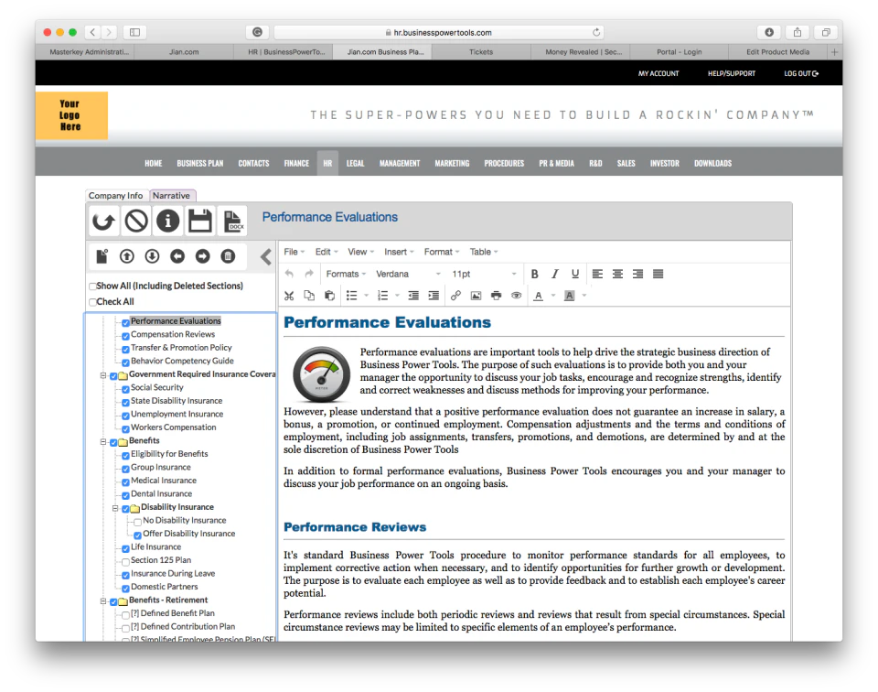Click the LOG OUT link
Image resolution: width=878 pixels, height=692 pixels.
pos(798,73)
